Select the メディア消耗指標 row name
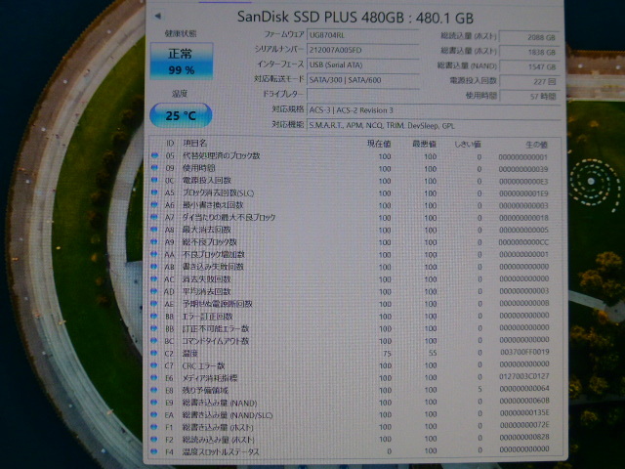 click(210, 378)
